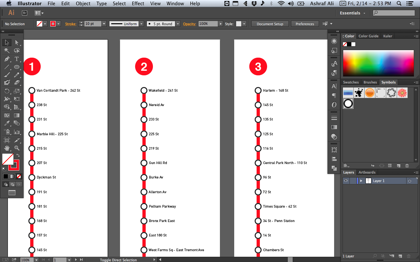Image resolution: width=420 pixels, height=262 pixels.
Task: Select the Direct Selection tool (white arrow)
Action: (17, 43)
